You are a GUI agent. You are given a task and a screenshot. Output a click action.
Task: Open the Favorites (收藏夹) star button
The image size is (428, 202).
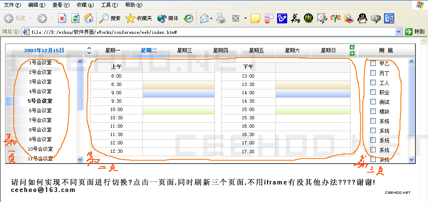139,18
